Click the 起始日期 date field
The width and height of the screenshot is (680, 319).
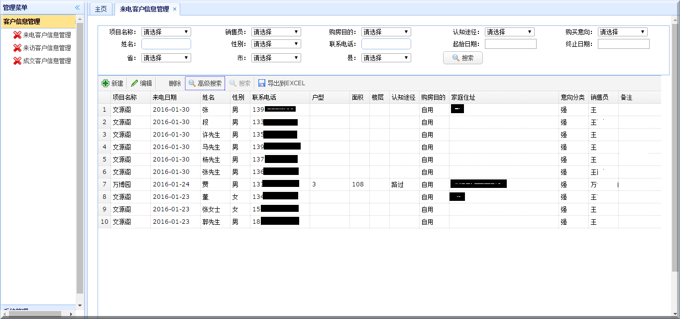coord(510,44)
